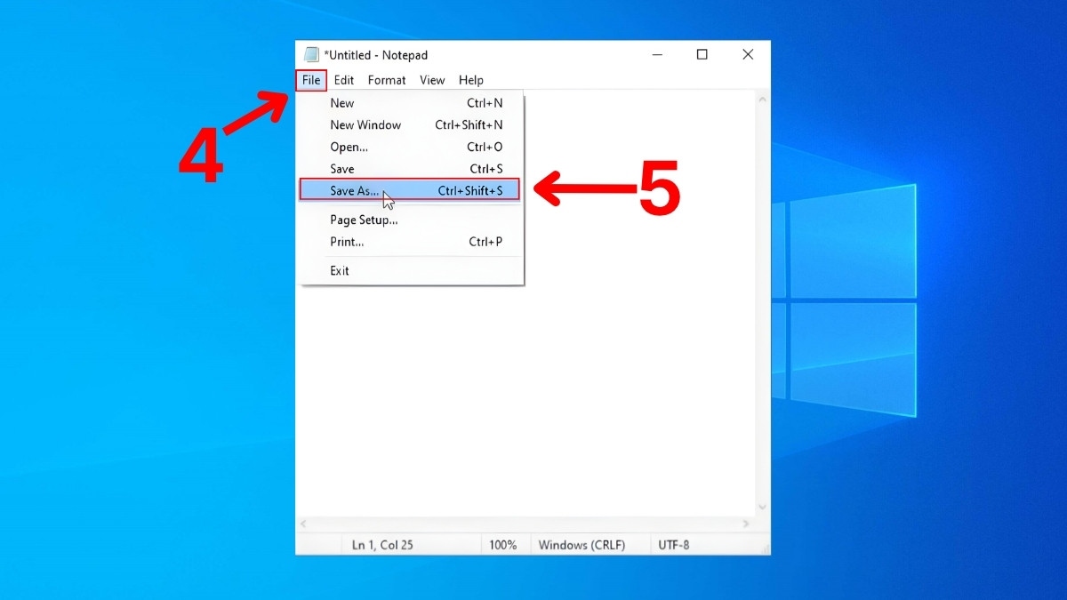Image resolution: width=1067 pixels, height=600 pixels.
Task: Select Exit in the File menu
Action: click(411, 270)
